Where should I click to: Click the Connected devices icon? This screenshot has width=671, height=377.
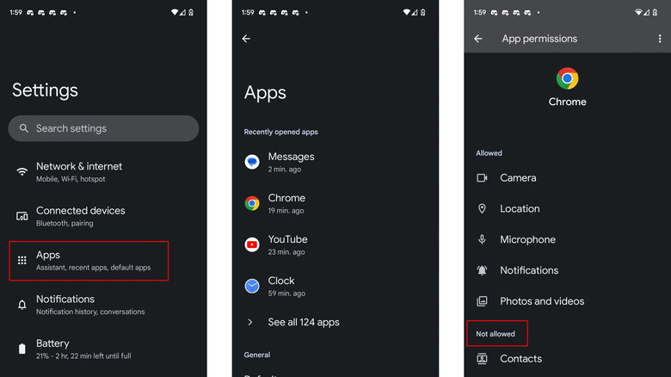[x=22, y=216]
